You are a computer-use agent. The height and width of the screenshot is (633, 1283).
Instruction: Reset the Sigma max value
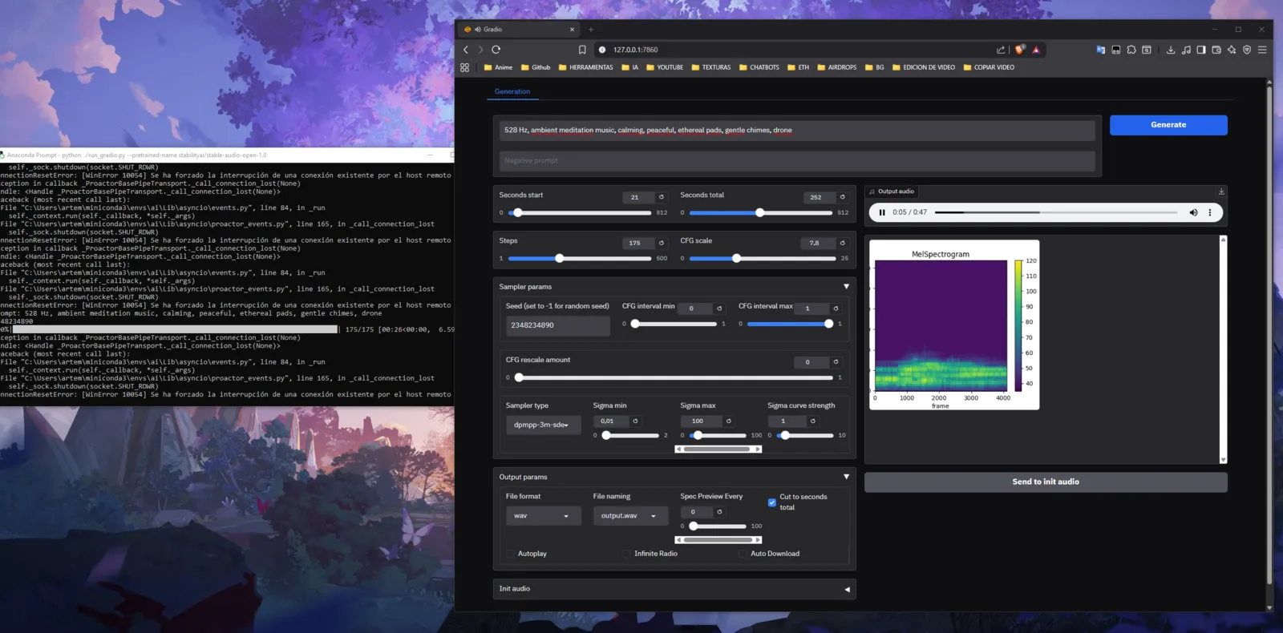[728, 421]
